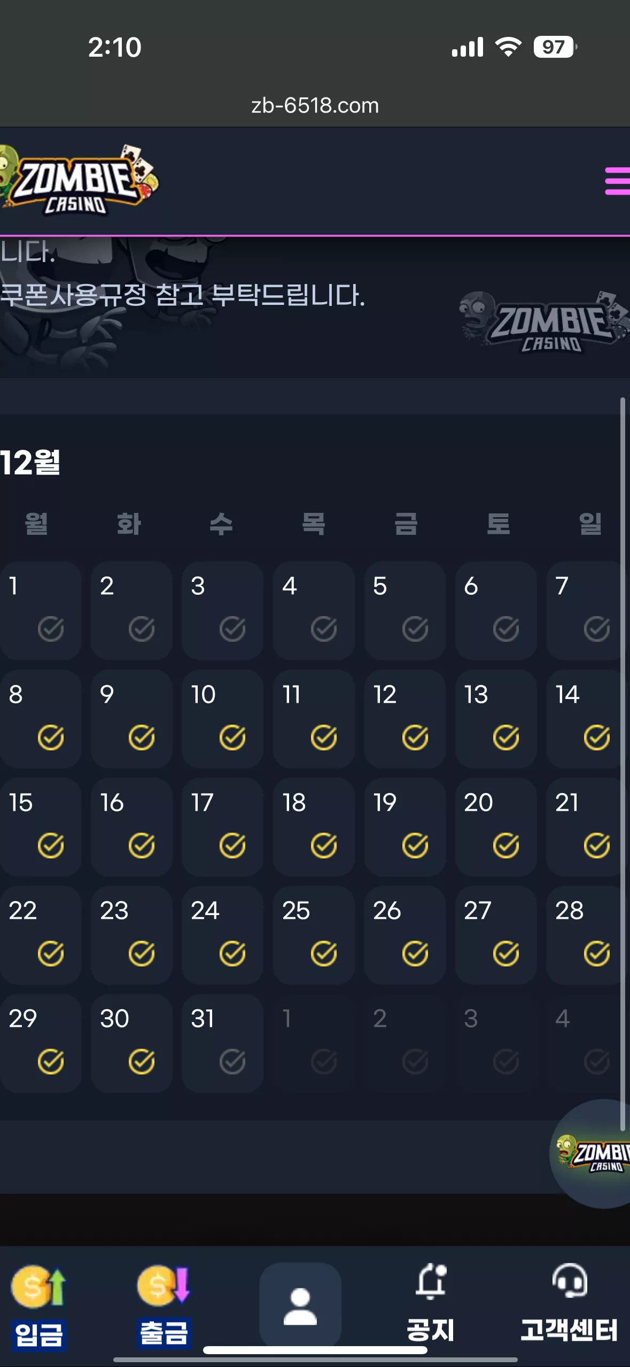630x1367 pixels.
Task: Select faded next-month day 4 cell
Action: click(587, 1043)
